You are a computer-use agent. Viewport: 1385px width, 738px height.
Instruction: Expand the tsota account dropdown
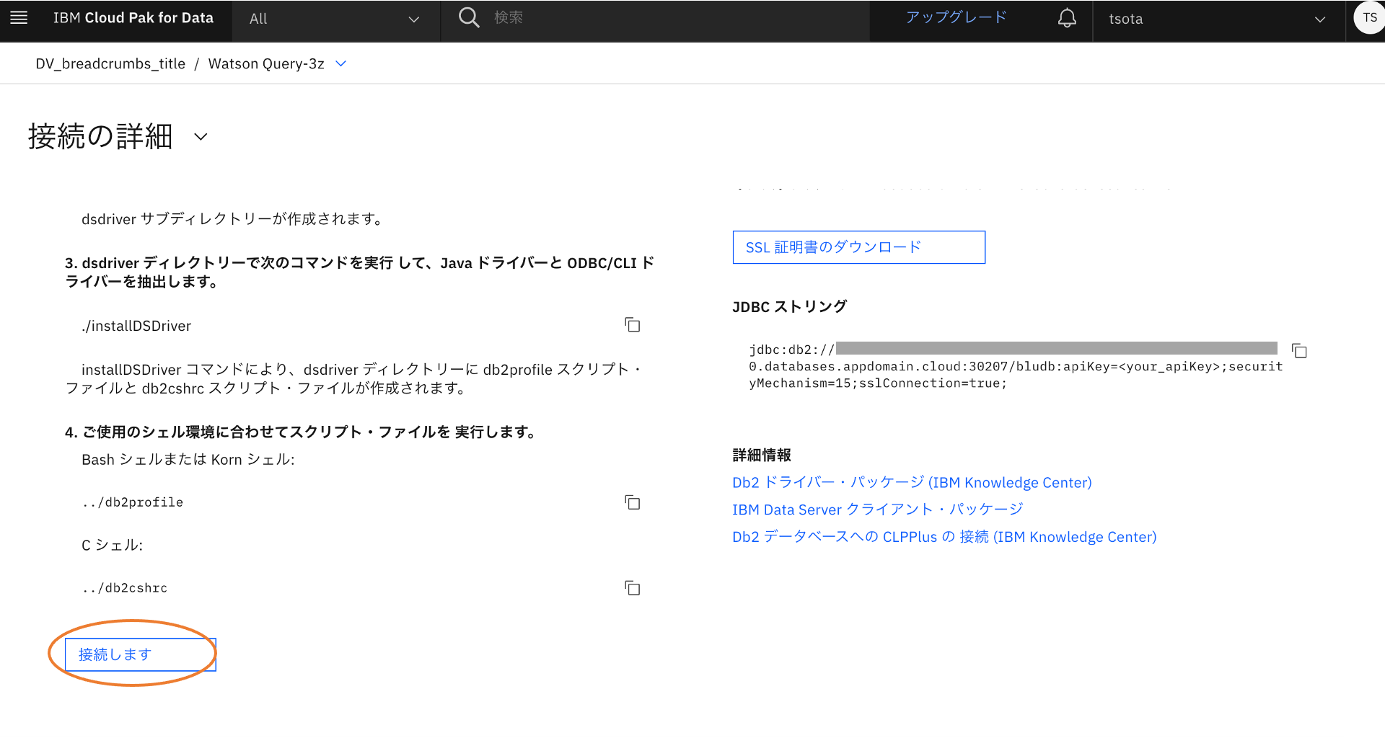tap(1218, 19)
